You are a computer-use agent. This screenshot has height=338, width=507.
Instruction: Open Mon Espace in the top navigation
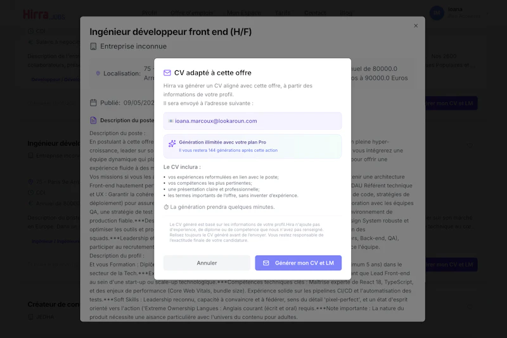point(244,13)
